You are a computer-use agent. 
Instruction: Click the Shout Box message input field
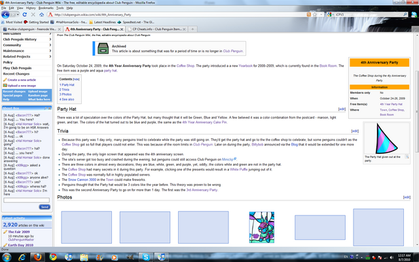pyautogui.click(x=26, y=200)
